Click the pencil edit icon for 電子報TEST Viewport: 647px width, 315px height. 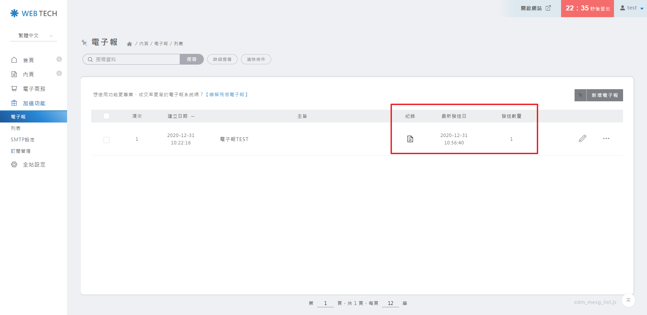(582, 139)
